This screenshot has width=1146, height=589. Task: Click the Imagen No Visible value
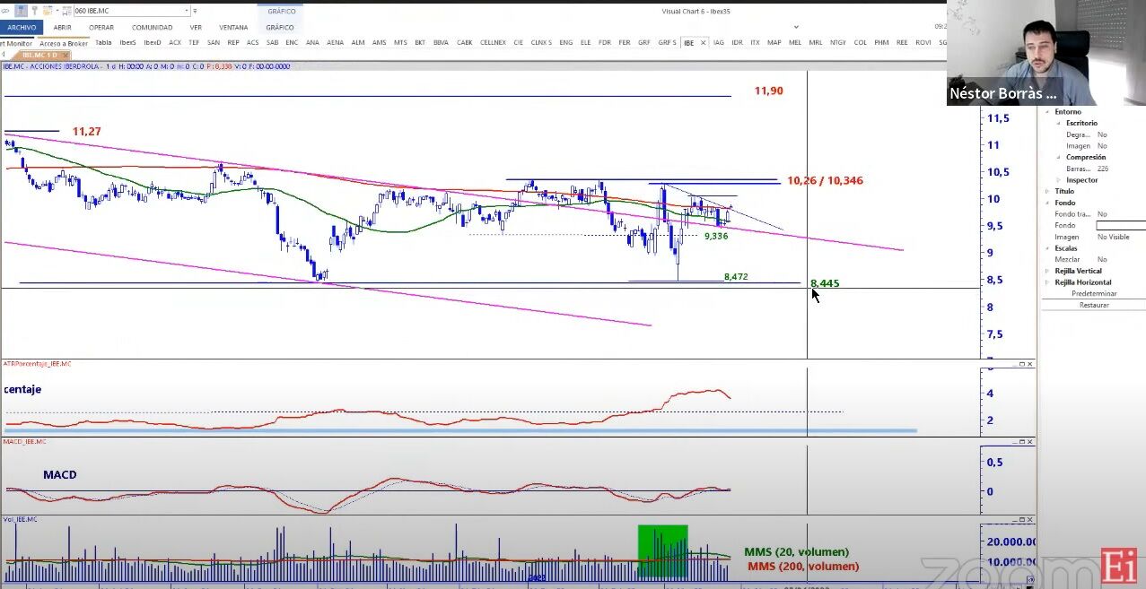pos(1114,237)
